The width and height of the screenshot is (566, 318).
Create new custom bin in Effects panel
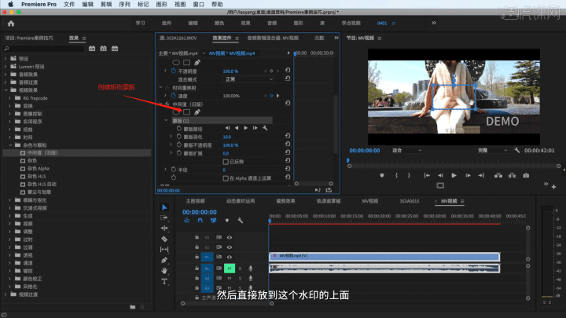[x=133, y=307]
